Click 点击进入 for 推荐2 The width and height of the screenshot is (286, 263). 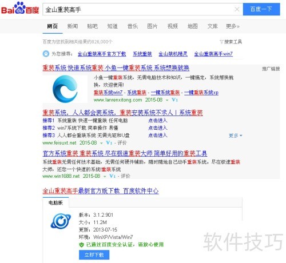(x=158, y=128)
